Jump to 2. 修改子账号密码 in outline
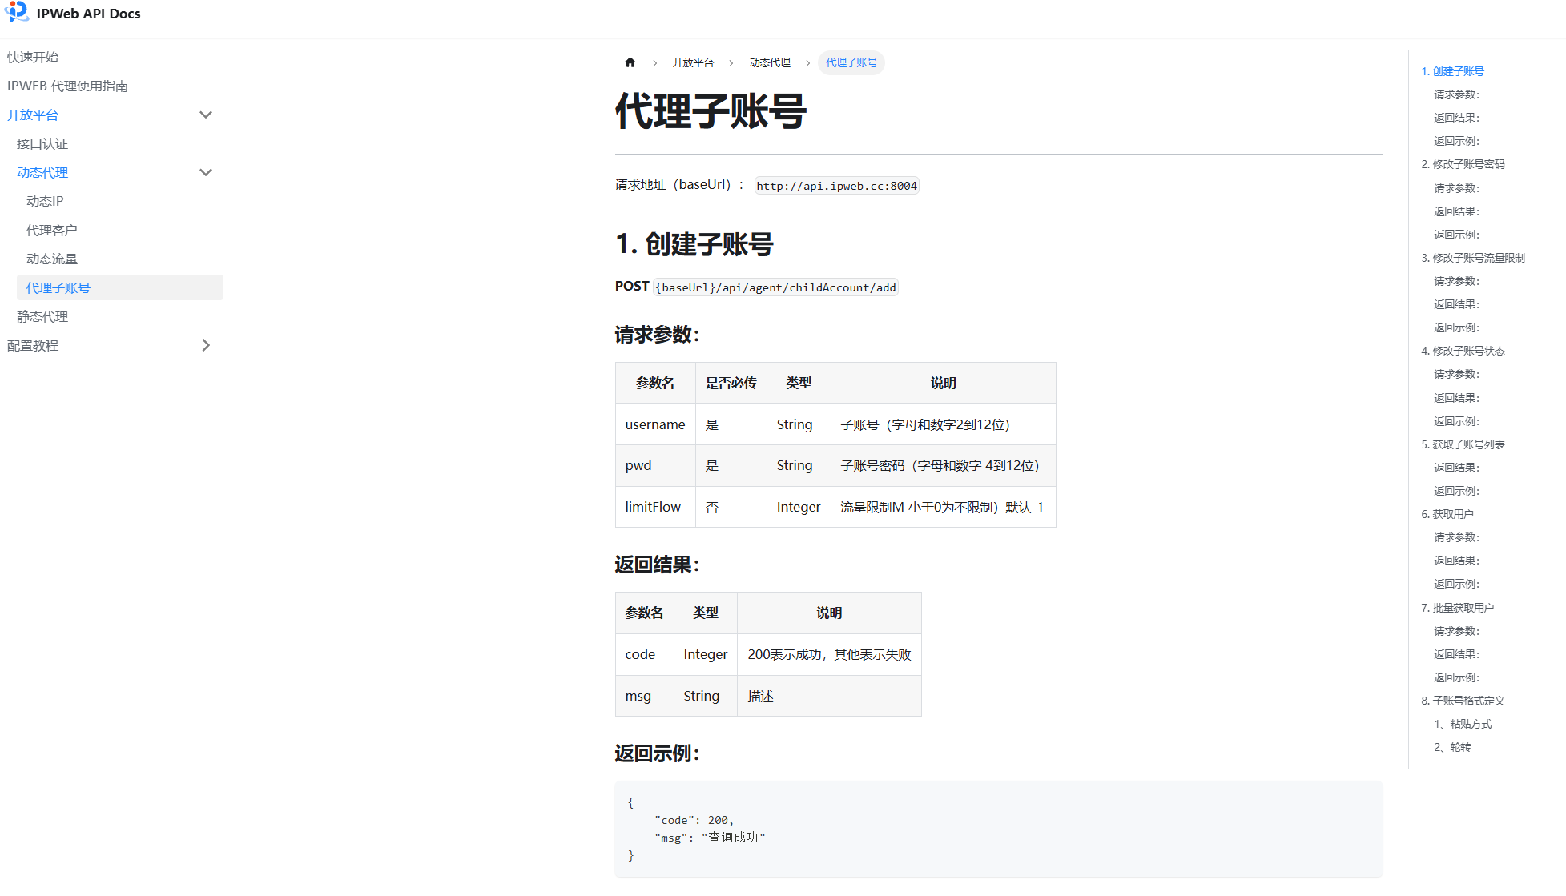 (1463, 164)
